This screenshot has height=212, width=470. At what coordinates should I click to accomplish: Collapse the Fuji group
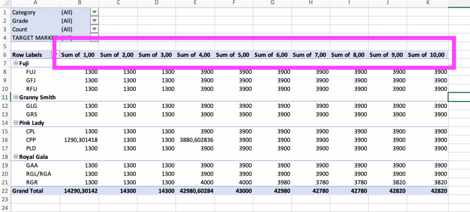(x=16, y=64)
